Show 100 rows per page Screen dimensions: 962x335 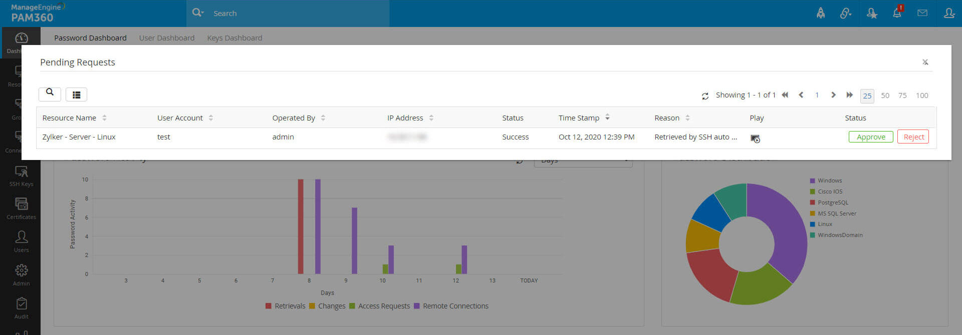922,95
